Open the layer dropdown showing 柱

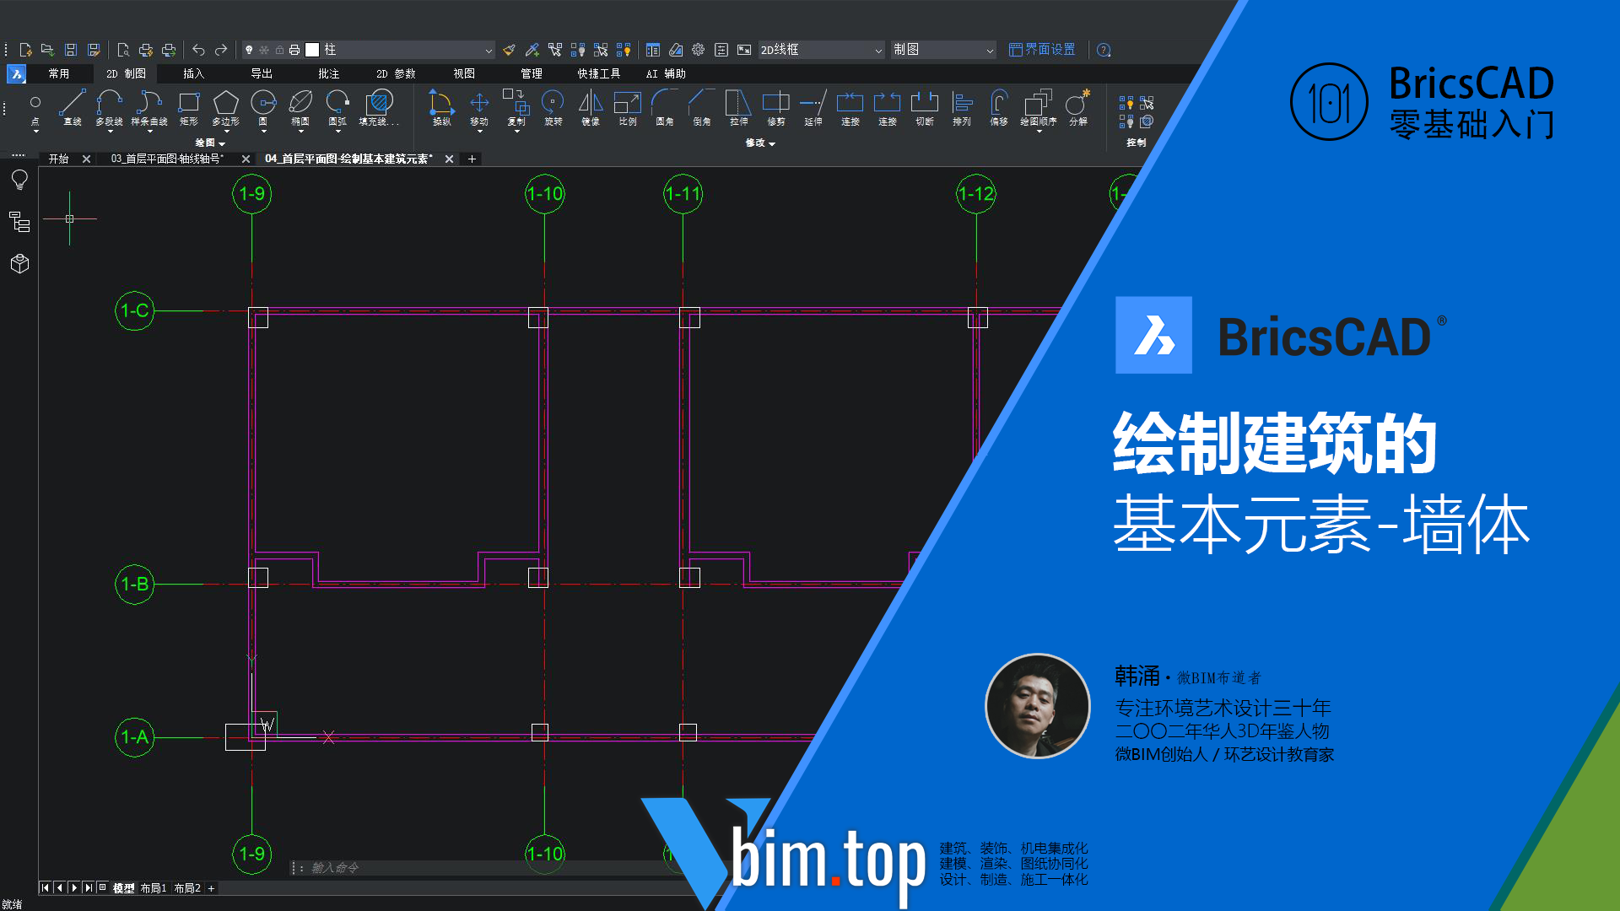tap(488, 51)
